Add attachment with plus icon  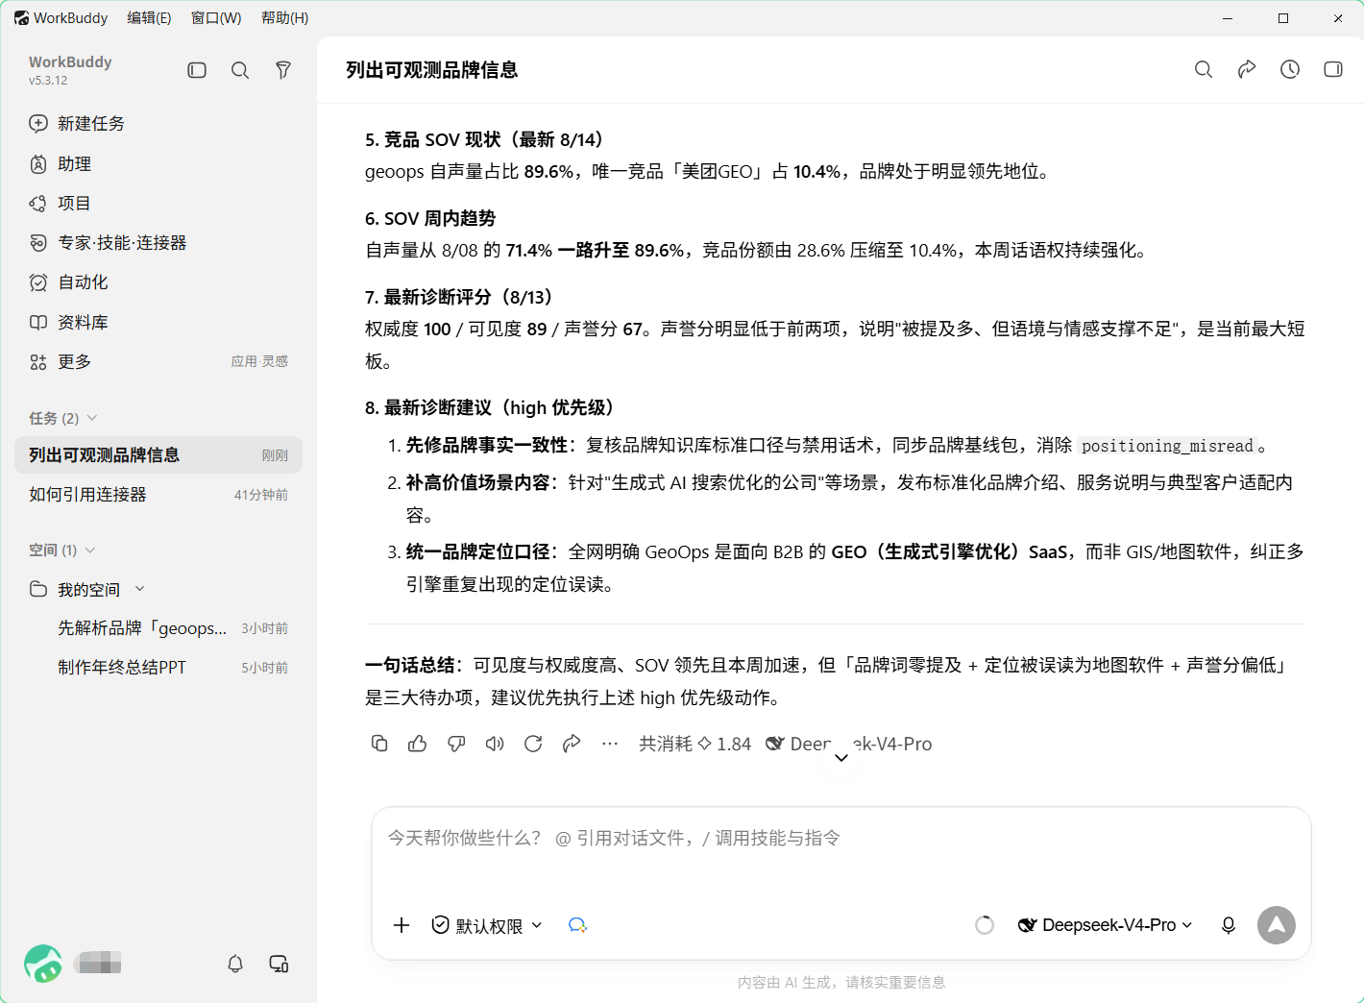pos(402,925)
